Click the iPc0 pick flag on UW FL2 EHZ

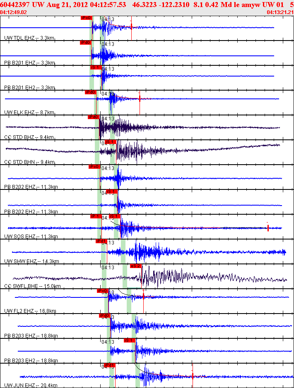click(103, 291)
